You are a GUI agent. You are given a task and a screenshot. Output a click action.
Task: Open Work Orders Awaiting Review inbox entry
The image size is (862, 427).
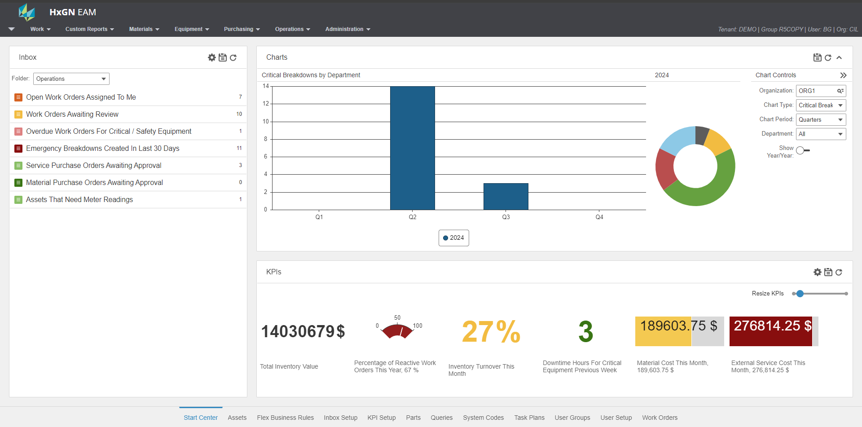(72, 114)
